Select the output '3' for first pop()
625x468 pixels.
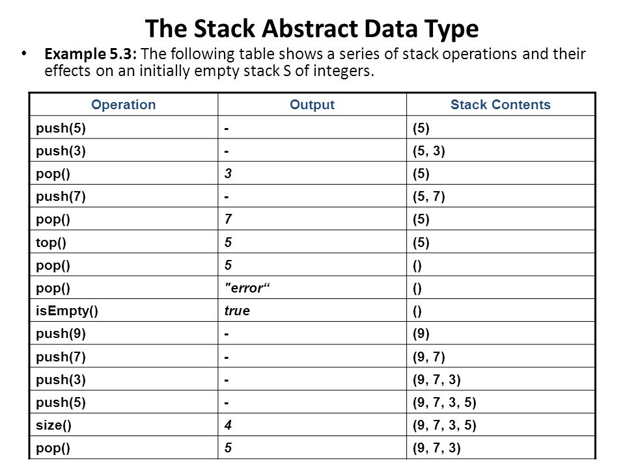tap(312, 173)
